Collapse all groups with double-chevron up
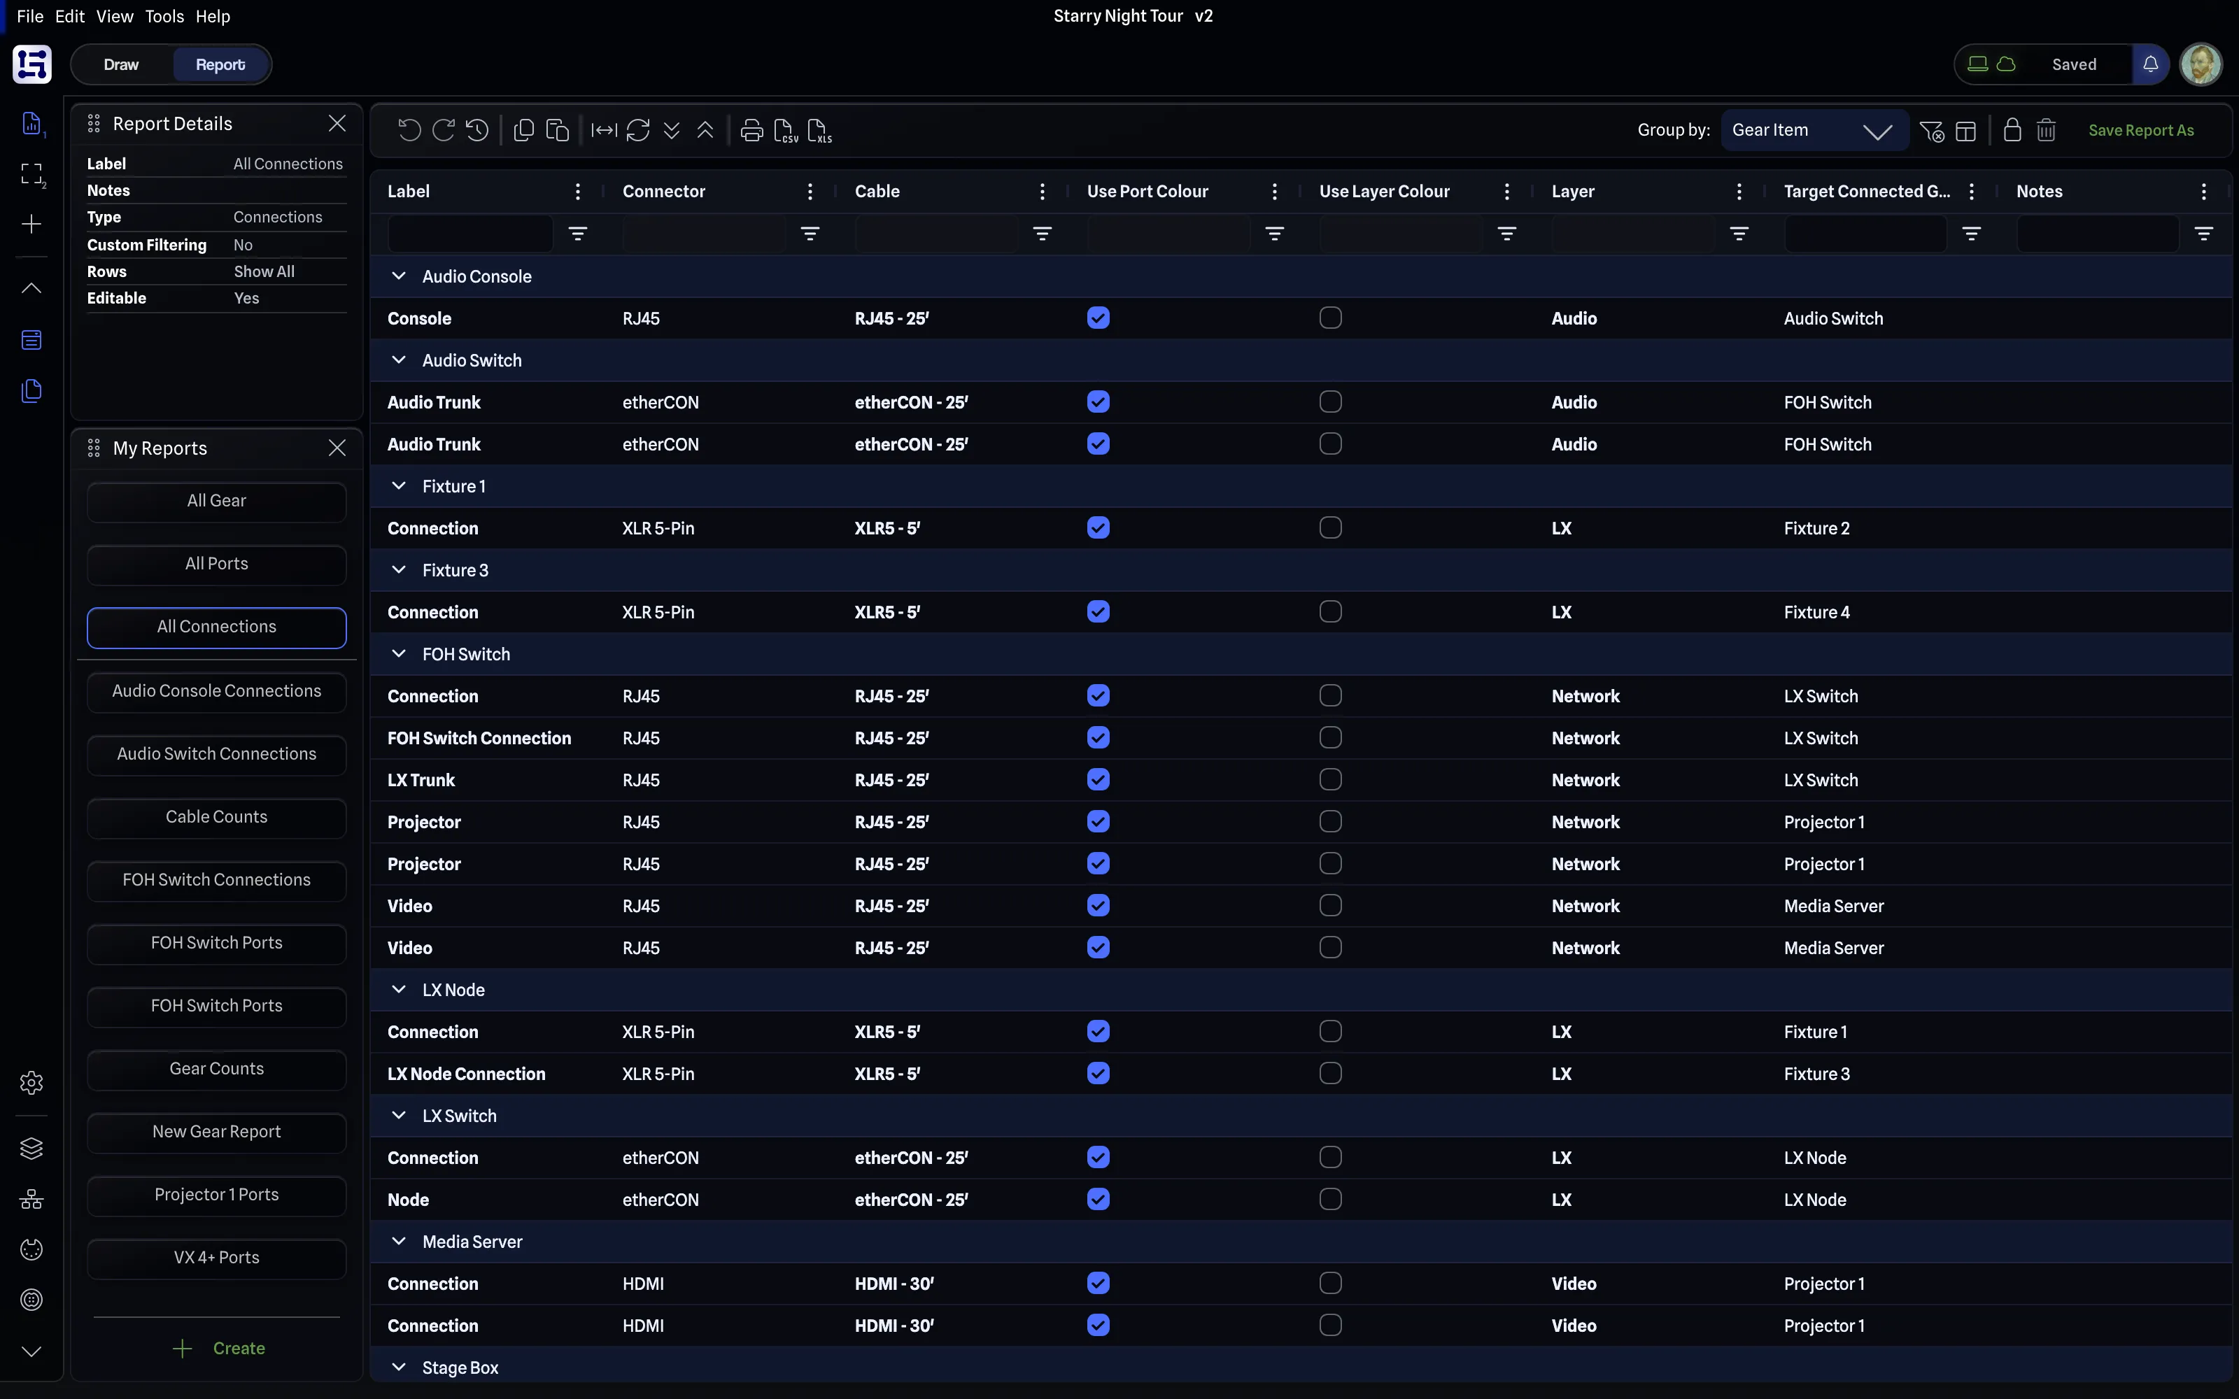Viewport: 2239px width, 1399px height. pyautogui.click(x=705, y=131)
